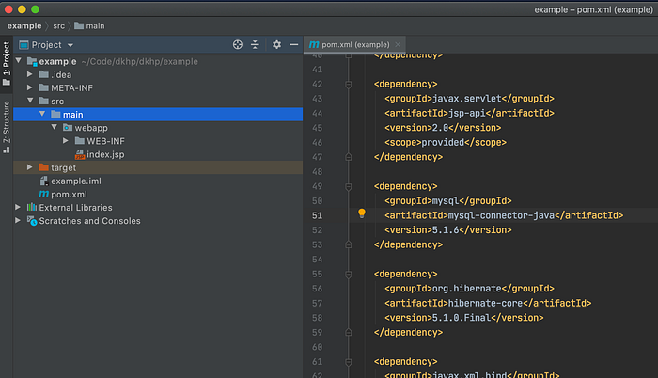Expand the target folder
This screenshot has height=378, width=658.
pos(30,167)
